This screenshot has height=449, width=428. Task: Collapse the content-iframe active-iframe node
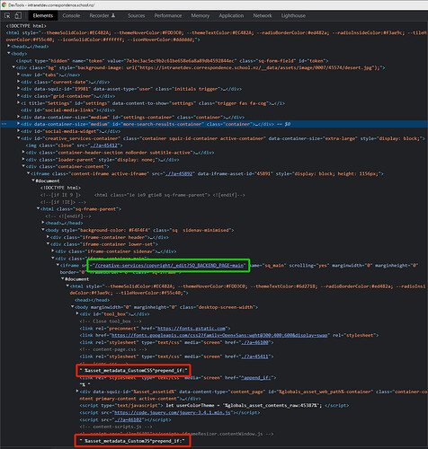coord(29,173)
